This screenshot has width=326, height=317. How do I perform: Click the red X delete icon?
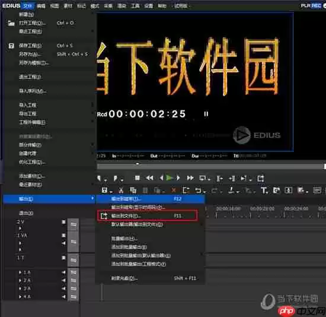173,190
